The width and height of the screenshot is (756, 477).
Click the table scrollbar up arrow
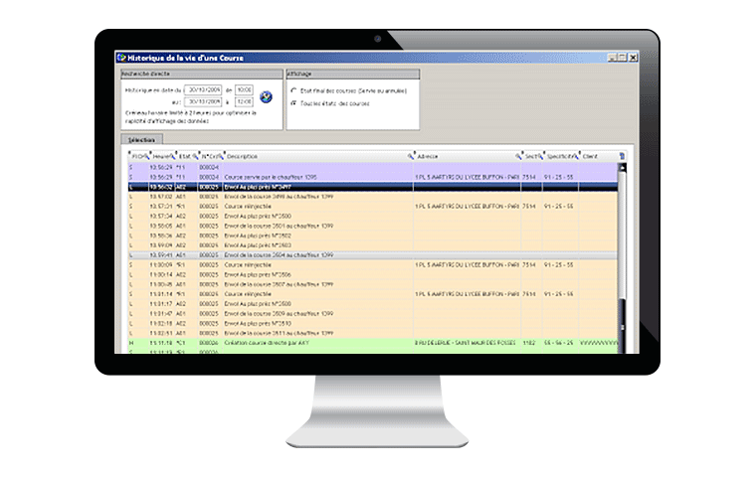tap(622, 167)
